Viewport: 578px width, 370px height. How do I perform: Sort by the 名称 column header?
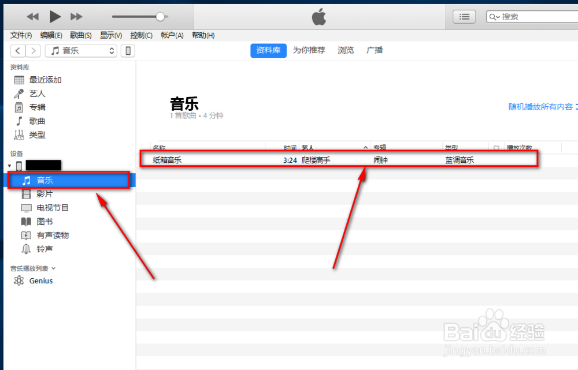160,148
